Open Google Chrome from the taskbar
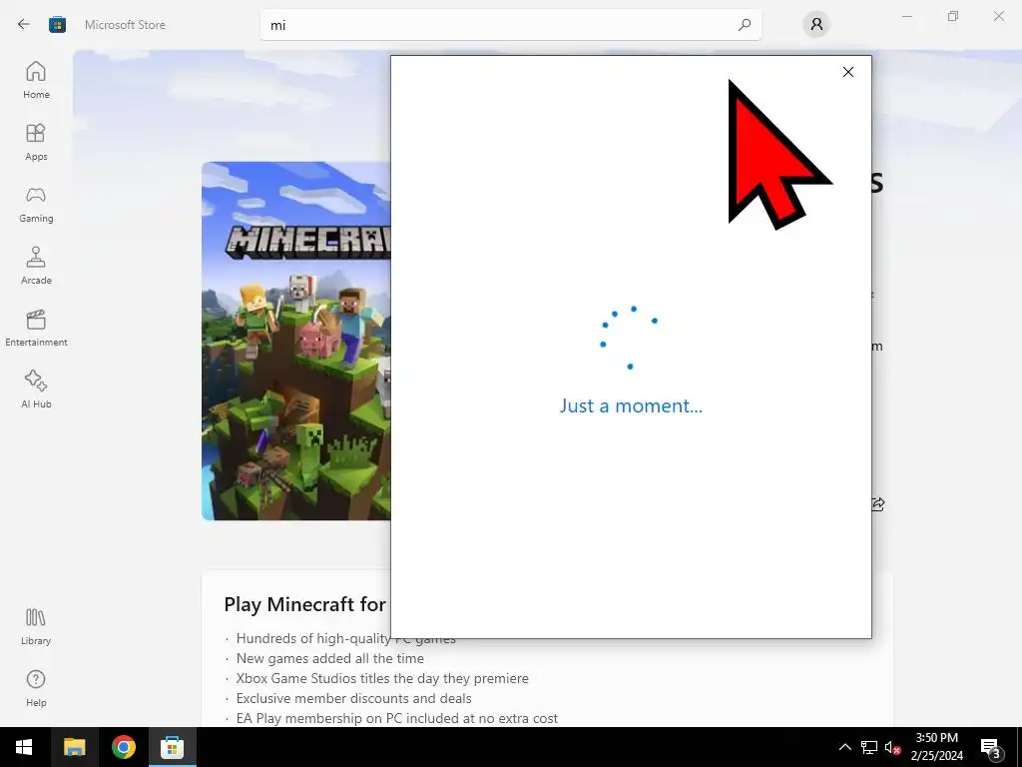Image resolution: width=1022 pixels, height=767 pixels. tap(123, 747)
